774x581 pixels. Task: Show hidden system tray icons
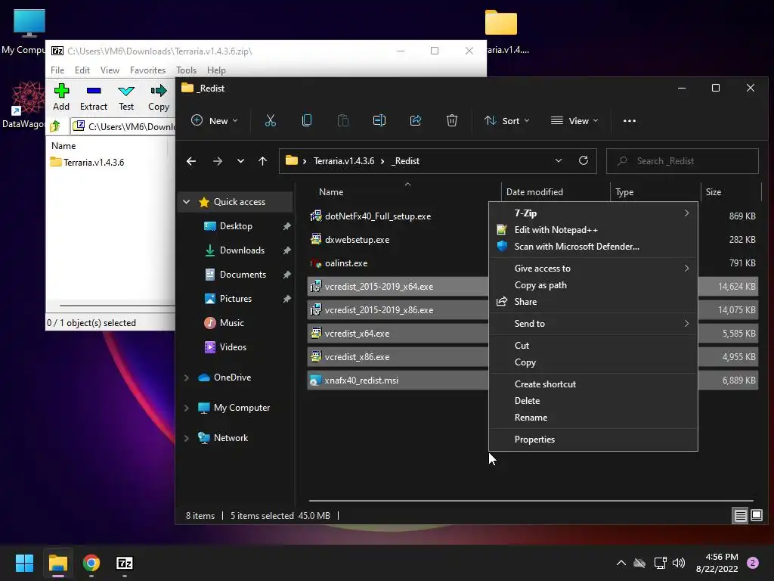coord(621,563)
